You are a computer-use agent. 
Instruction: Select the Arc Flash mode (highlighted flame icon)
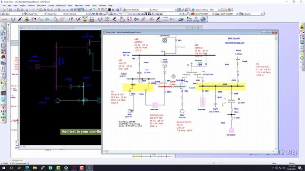point(85,19)
